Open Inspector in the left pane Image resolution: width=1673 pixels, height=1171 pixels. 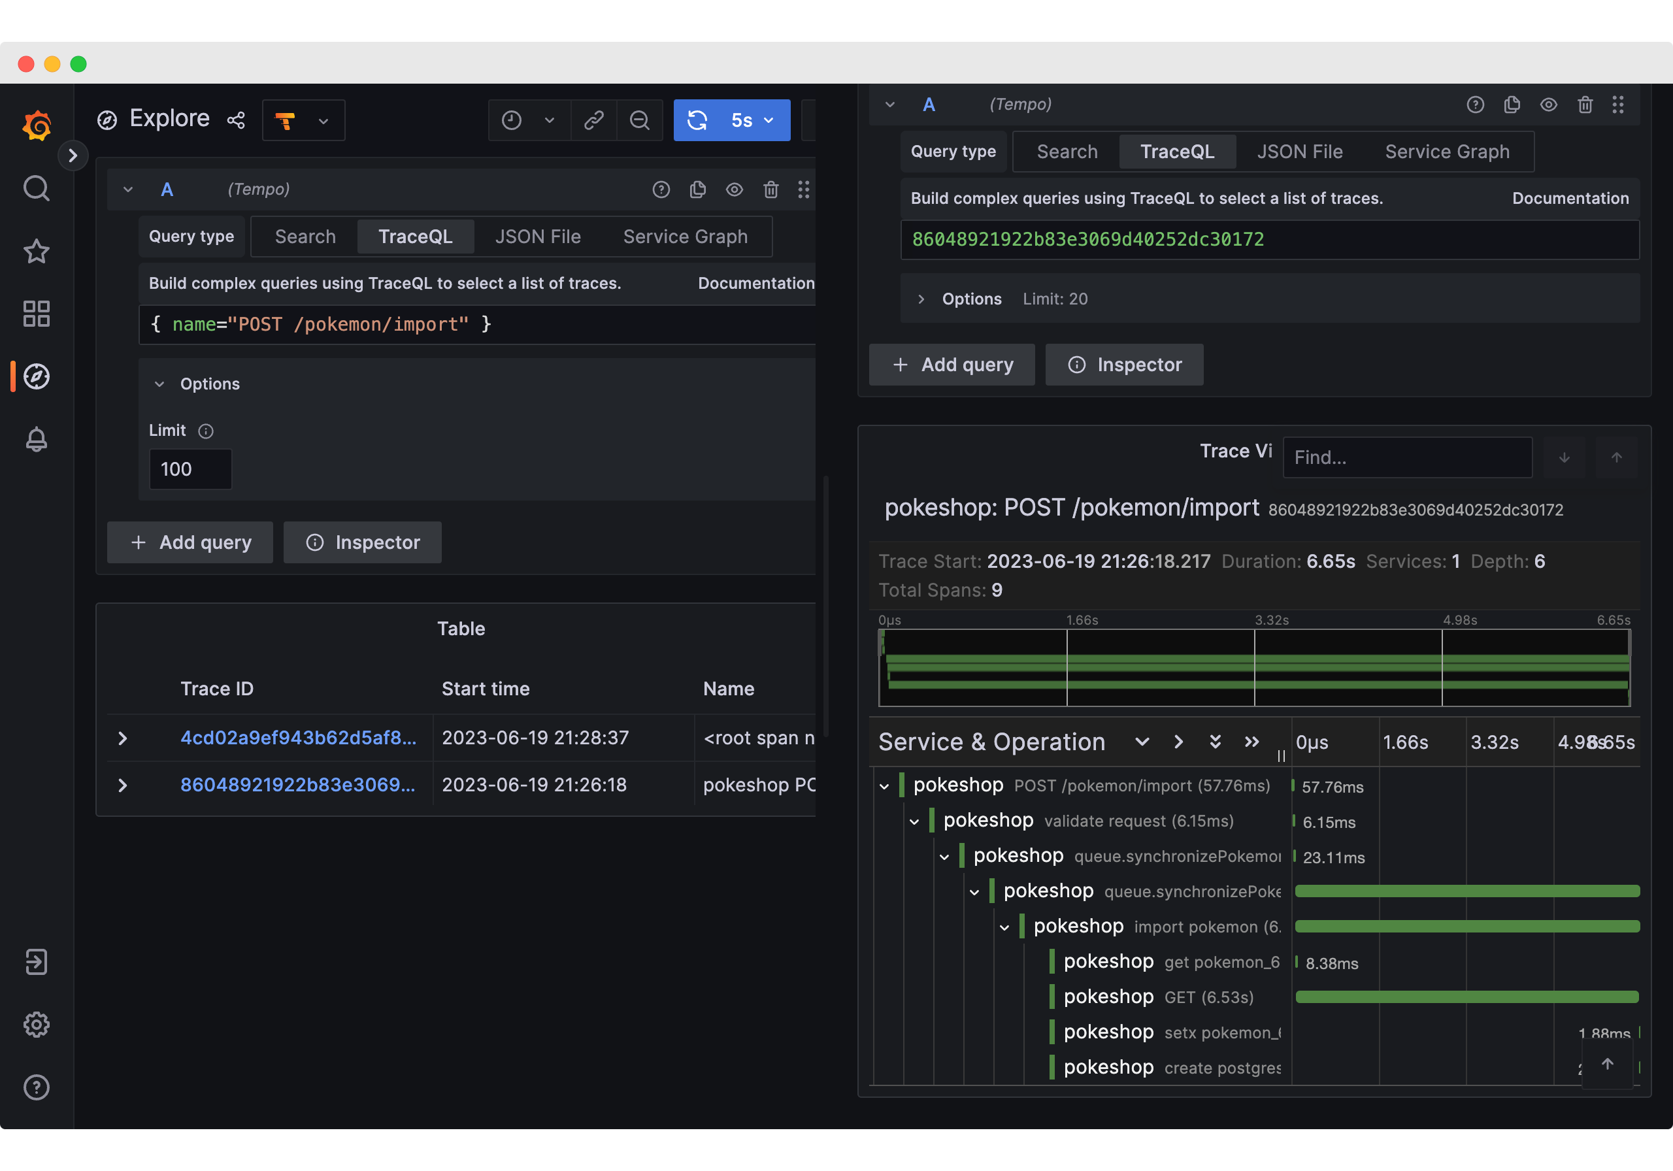coord(362,542)
